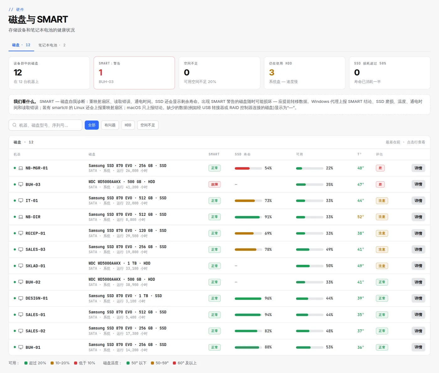The height and width of the screenshot is (373, 439).
Task: Select the 全部 filter
Action: 92,125
